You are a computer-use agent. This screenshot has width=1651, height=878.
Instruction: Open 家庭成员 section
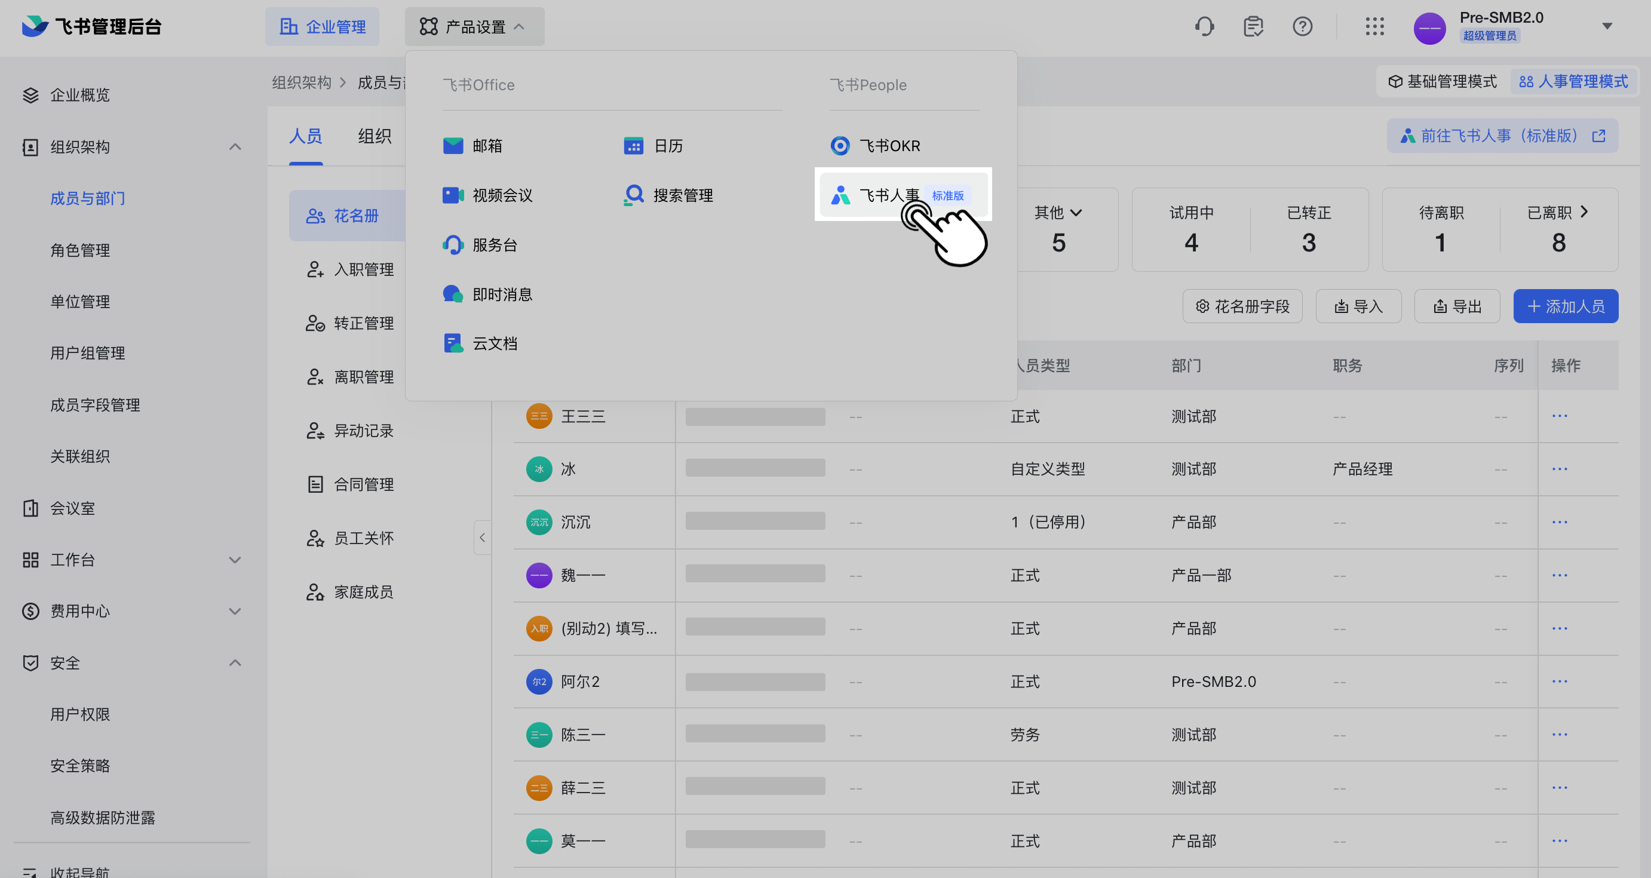point(350,592)
